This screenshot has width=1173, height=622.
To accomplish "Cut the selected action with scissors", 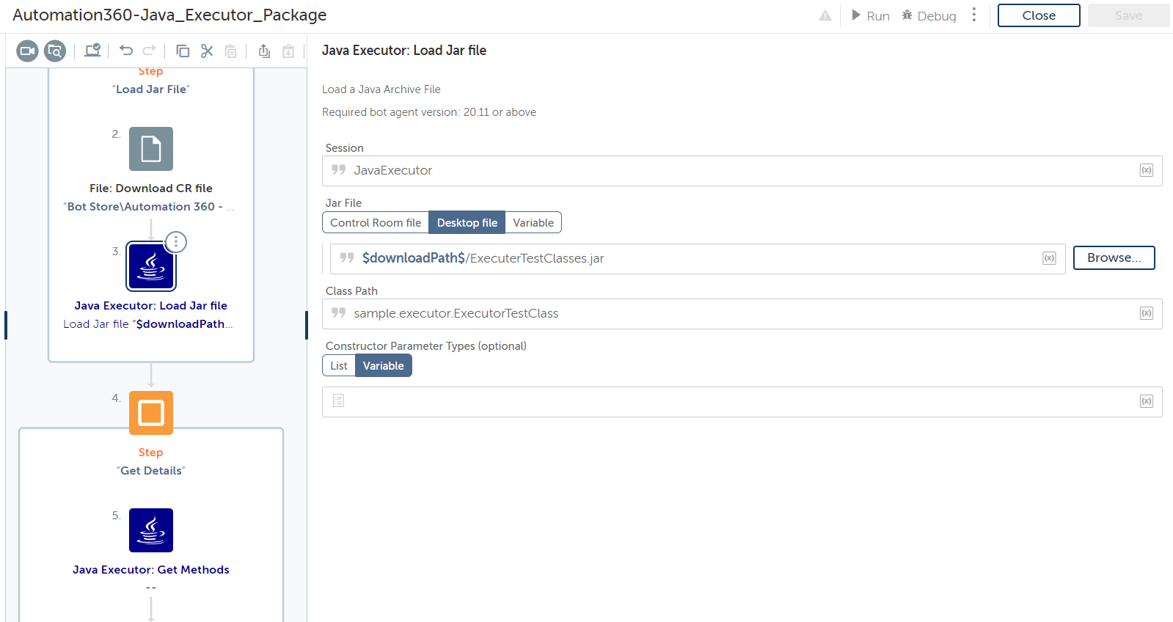I will [x=207, y=51].
